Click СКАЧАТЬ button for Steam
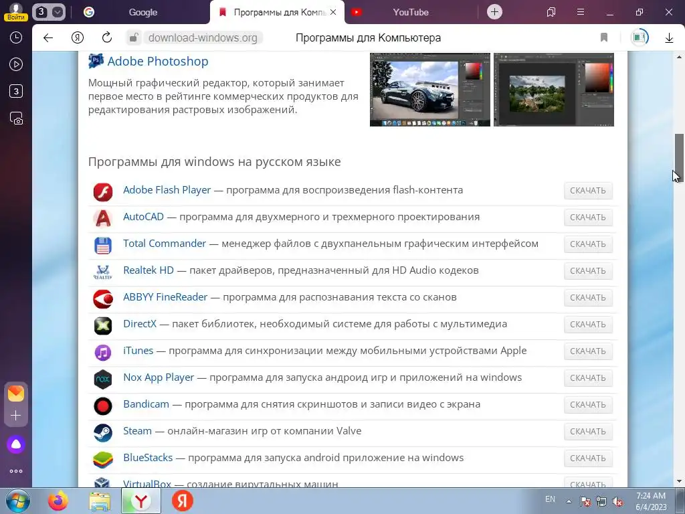685x514 pixels. click(x=588, y=432)
